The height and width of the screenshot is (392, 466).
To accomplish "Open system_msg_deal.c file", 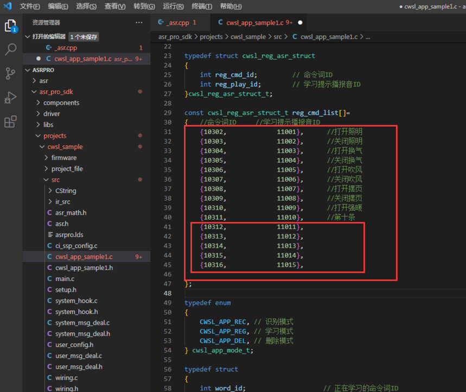I will [86, 323].
